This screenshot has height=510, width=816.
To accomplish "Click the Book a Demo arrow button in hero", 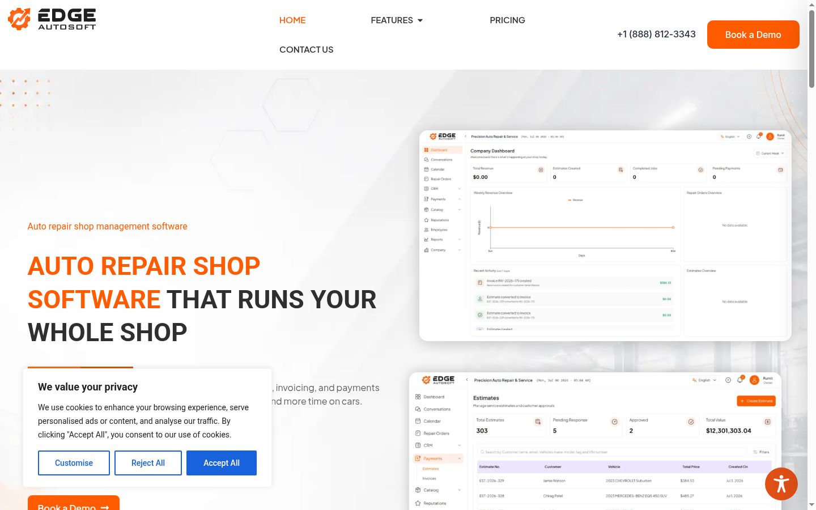I will [74, 503].
